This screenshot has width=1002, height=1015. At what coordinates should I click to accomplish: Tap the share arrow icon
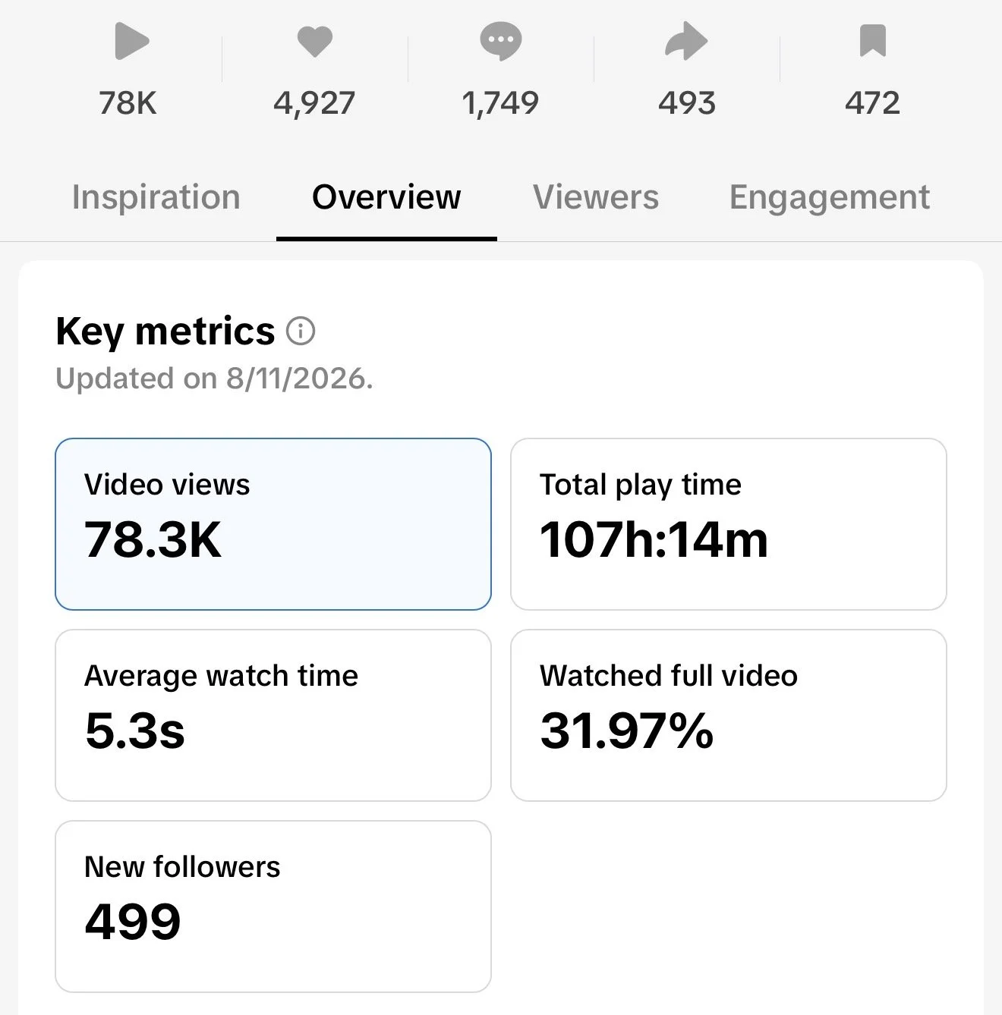click(686, 41)
